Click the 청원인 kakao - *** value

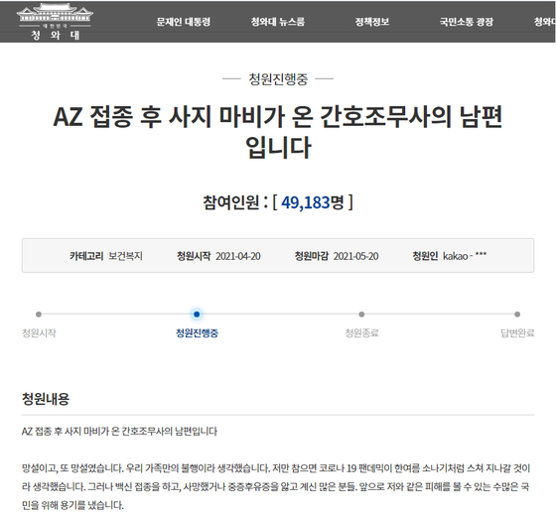coord(465,256)
